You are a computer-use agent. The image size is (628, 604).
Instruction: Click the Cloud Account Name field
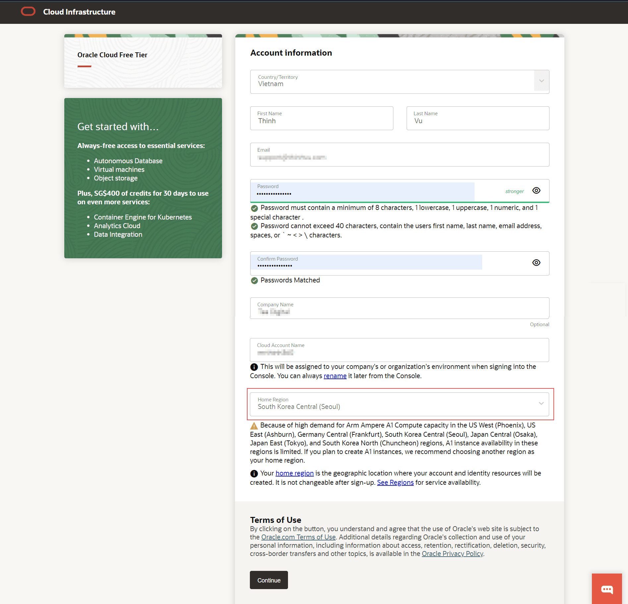399,350
